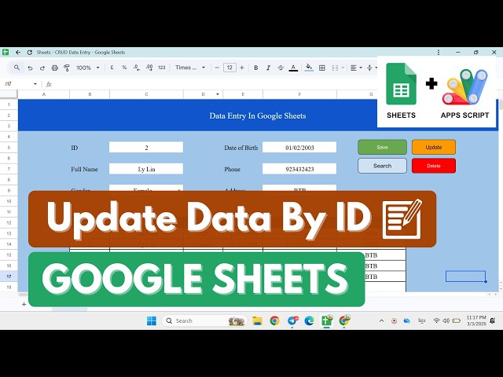Click the Search button in the sheet

tap(383, 166)
